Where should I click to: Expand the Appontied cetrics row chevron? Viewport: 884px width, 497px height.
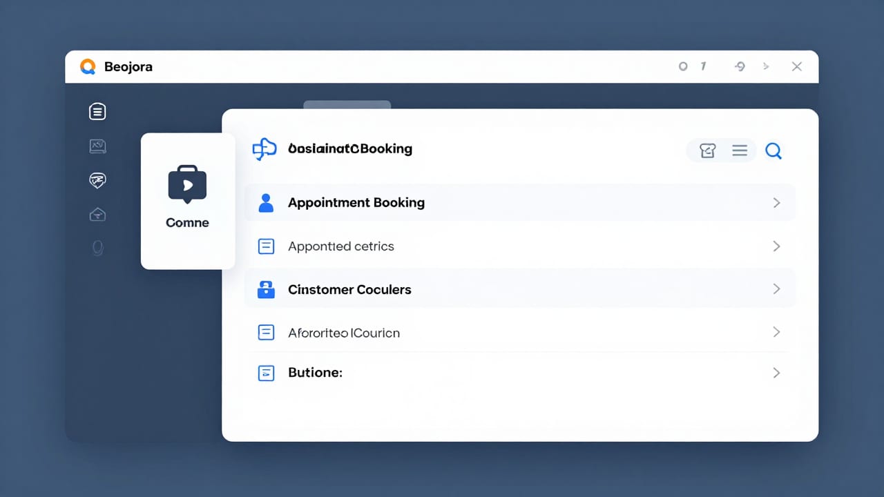coord(776,246)
